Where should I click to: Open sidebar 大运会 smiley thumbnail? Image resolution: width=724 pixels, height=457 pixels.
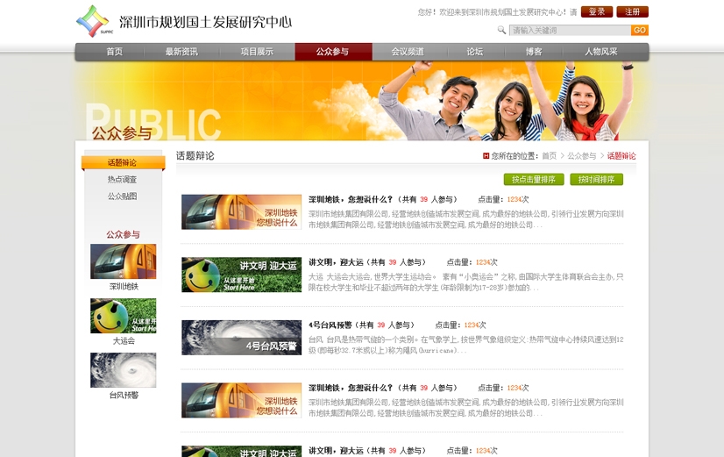pos(124,316)
